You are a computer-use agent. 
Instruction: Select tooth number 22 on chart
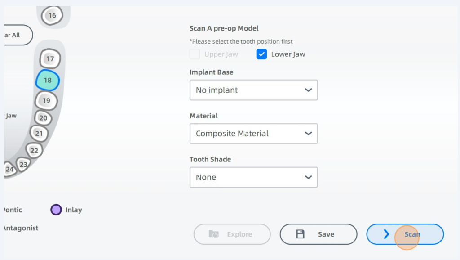pyautogui.click(x=34, y=151)
